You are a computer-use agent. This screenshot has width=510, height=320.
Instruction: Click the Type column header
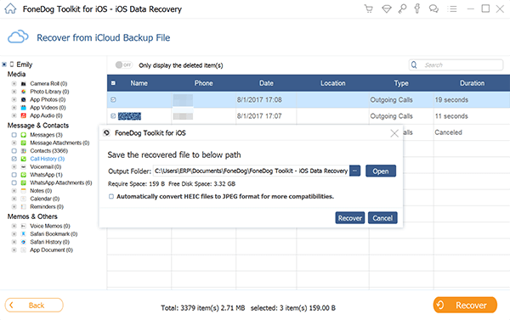point(401,83)
